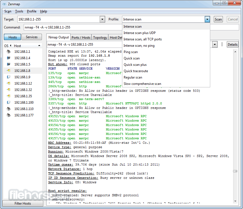The image size is (243, 209).
Task: Click the output scrollbar down arrow
Action: [235, 201]
